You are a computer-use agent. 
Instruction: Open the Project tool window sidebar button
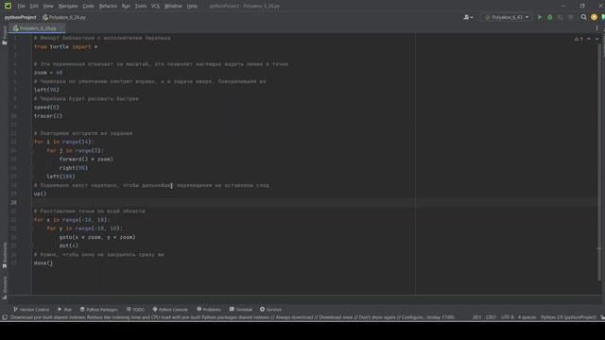4,36
